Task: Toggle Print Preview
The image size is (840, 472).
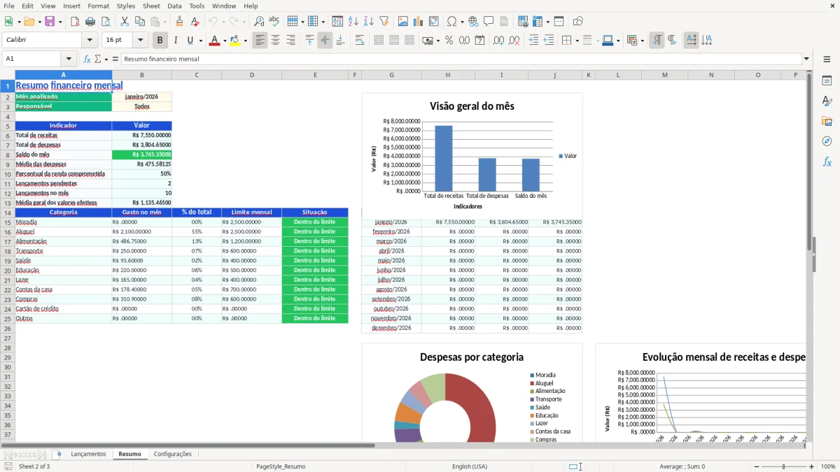Action: pos(106,22)
